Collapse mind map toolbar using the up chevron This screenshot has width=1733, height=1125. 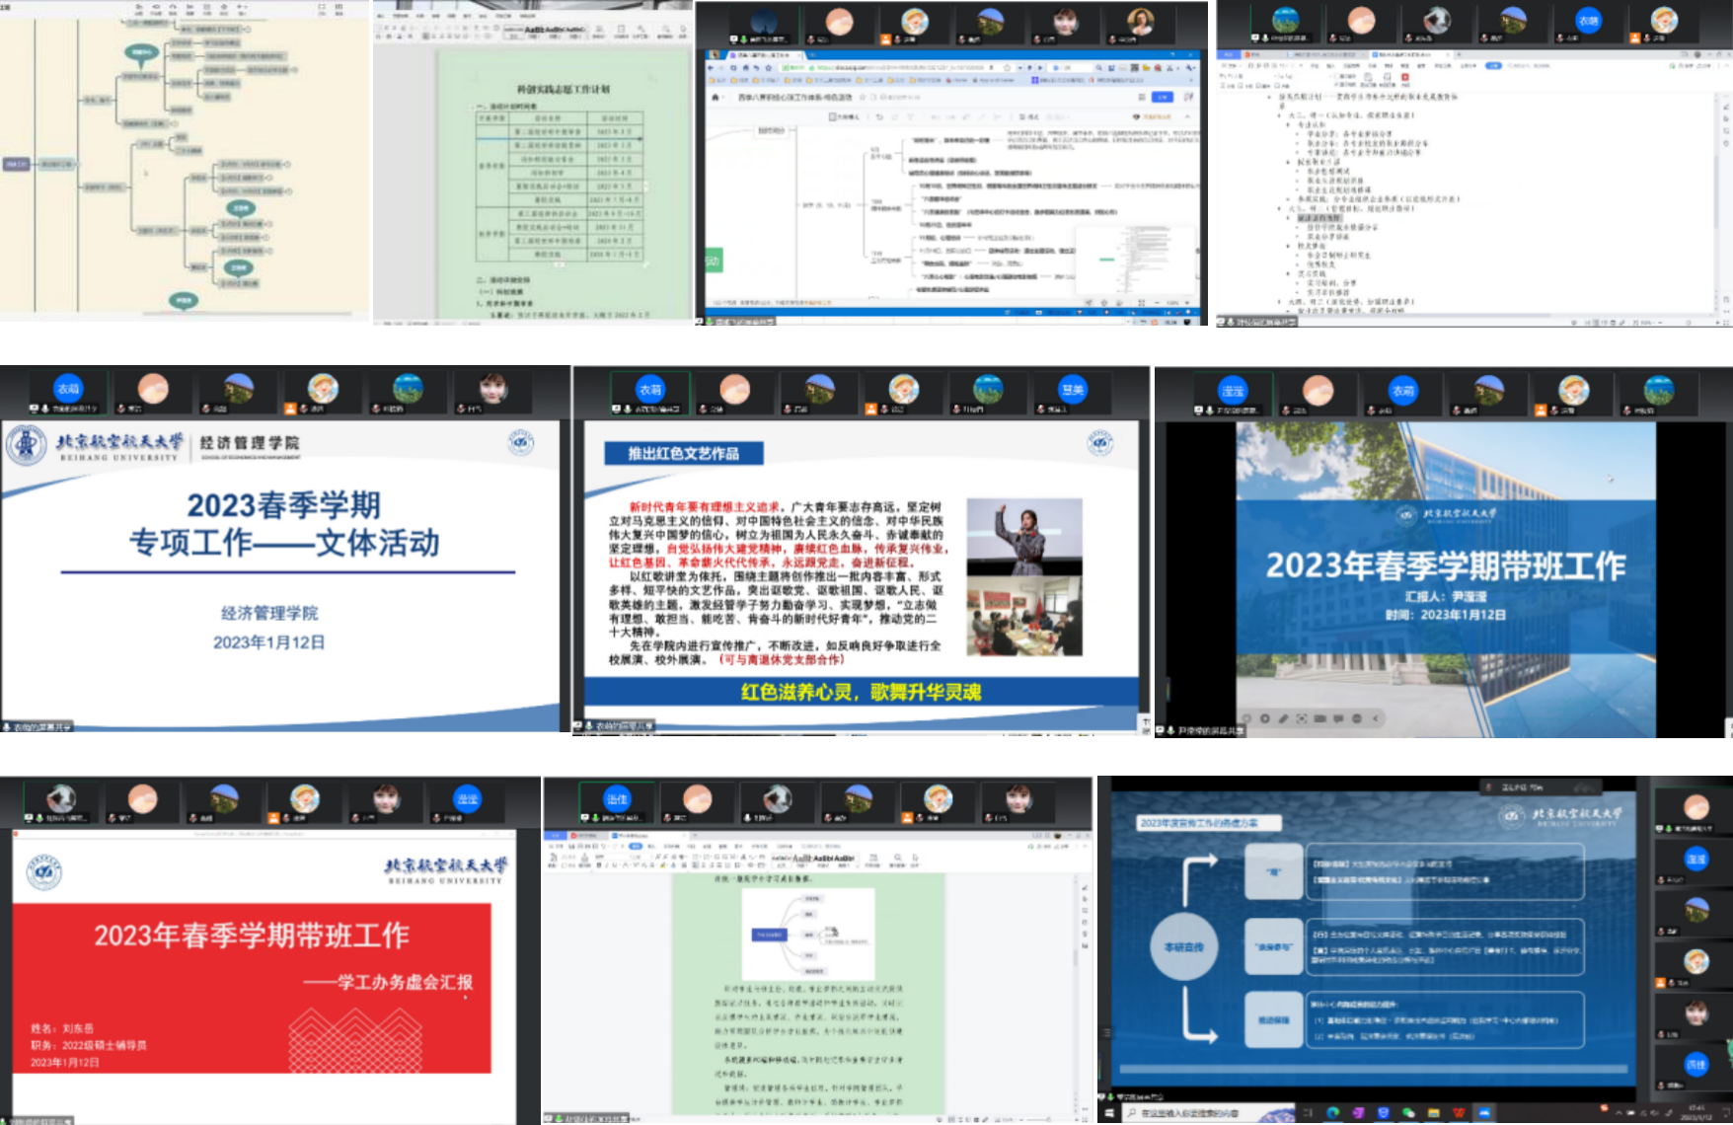[1187, 116]
